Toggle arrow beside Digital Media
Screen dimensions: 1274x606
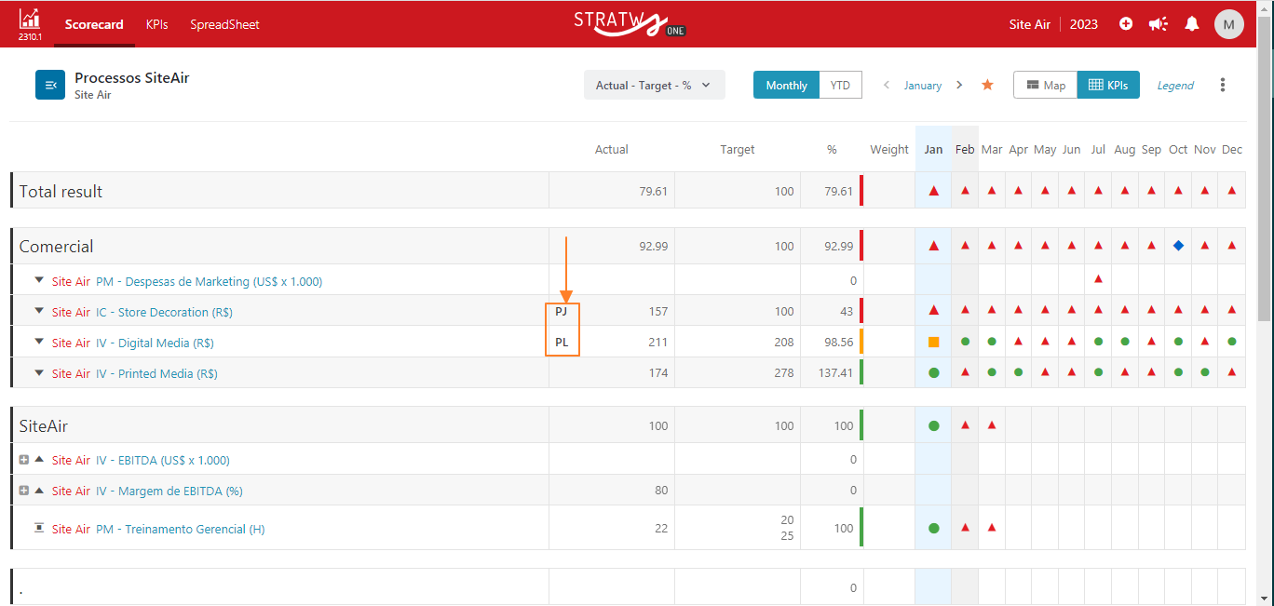pos(39,342)
